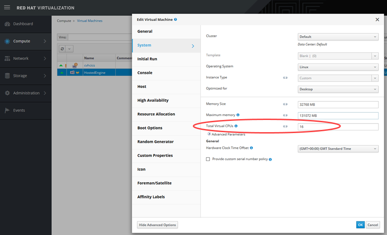Click the monitor icon in HostedEngine row
This screenshot has width=387, height=235.
click(72, 73)
